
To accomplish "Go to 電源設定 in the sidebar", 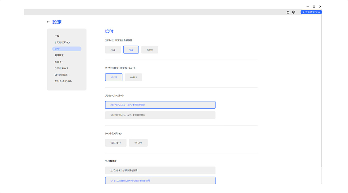I will [59, 55].
